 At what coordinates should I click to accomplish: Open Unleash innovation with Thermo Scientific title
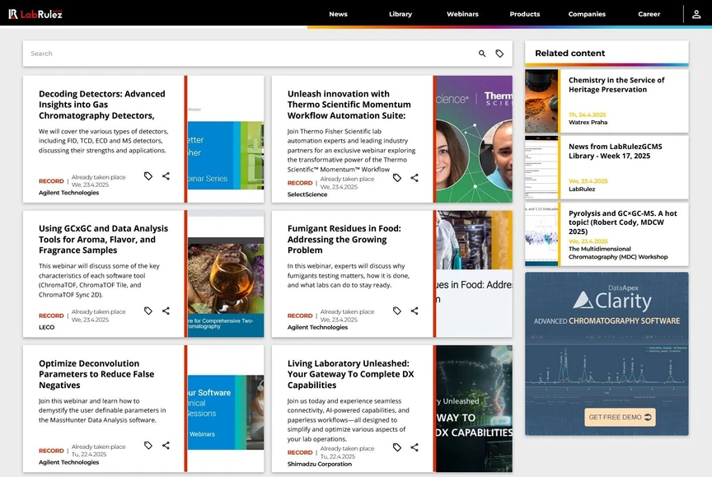click(349, 105)
